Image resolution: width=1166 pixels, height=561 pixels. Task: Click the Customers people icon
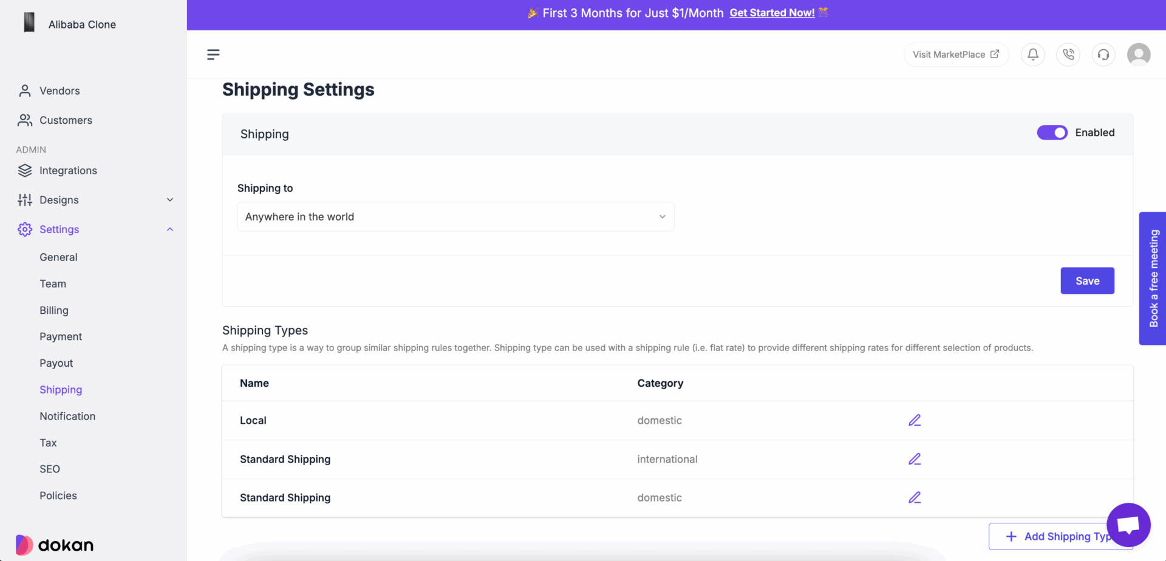(x=25, y=120)
